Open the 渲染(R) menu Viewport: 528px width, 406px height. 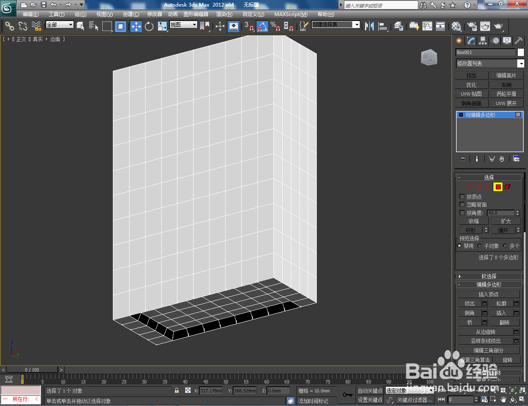[x=224, y=14]
